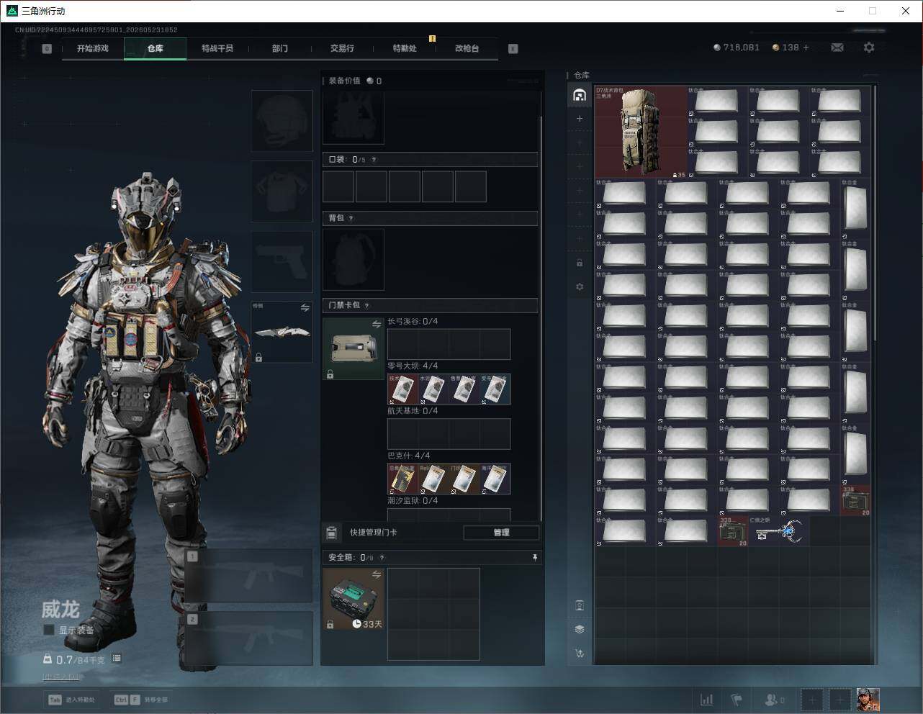Switch to 特战干员 tab

[x=217, y=48]
